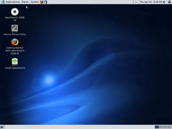Click the date and time clock
The width and height of the screenshot is (172, 129).
coord(151,2)
